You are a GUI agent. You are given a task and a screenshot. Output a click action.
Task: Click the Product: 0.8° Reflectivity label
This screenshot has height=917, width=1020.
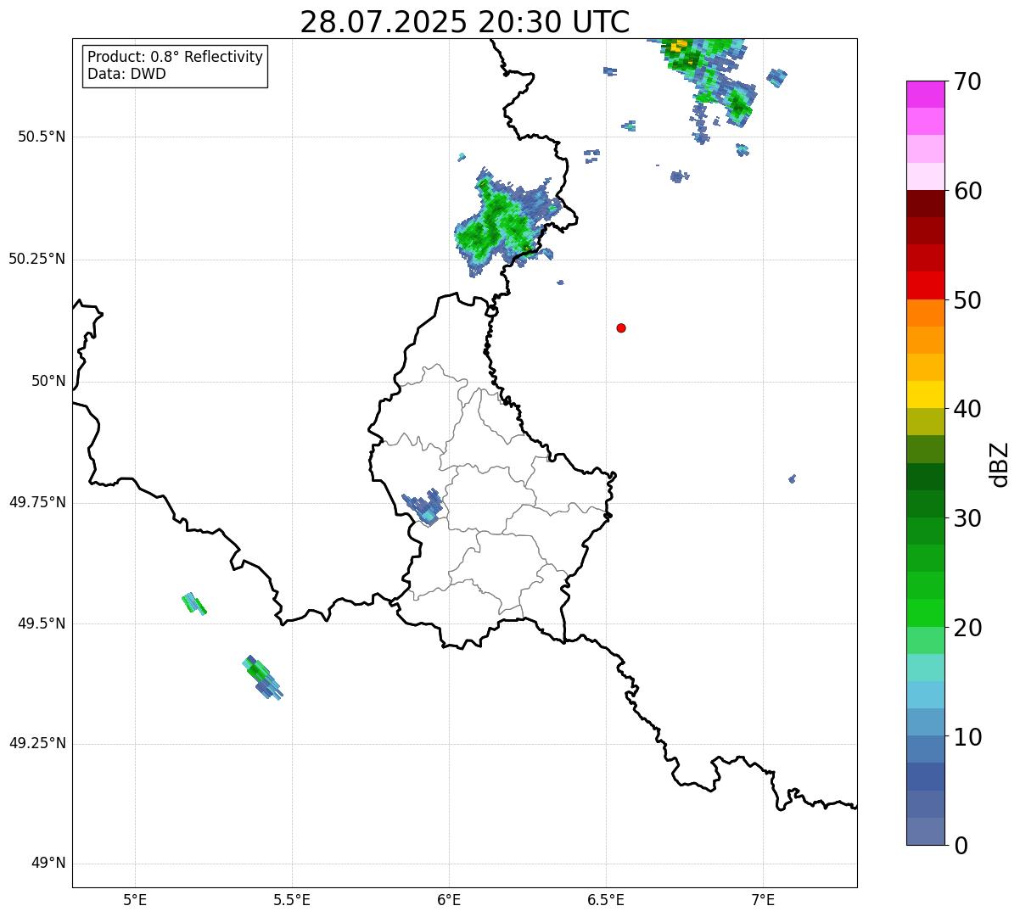click(176, 57)
